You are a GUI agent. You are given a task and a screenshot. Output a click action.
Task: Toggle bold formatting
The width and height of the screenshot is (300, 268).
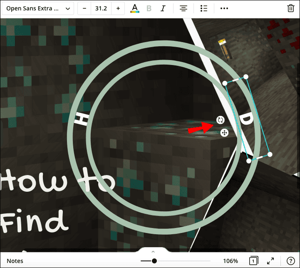point(149,8)
